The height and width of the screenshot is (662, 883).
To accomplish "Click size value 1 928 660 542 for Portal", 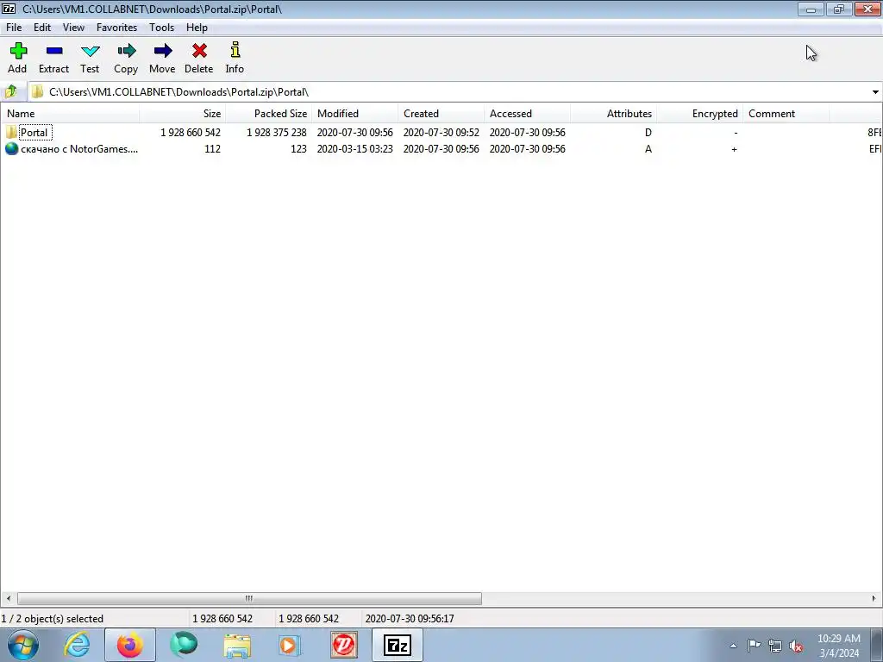I will [191, 133].
